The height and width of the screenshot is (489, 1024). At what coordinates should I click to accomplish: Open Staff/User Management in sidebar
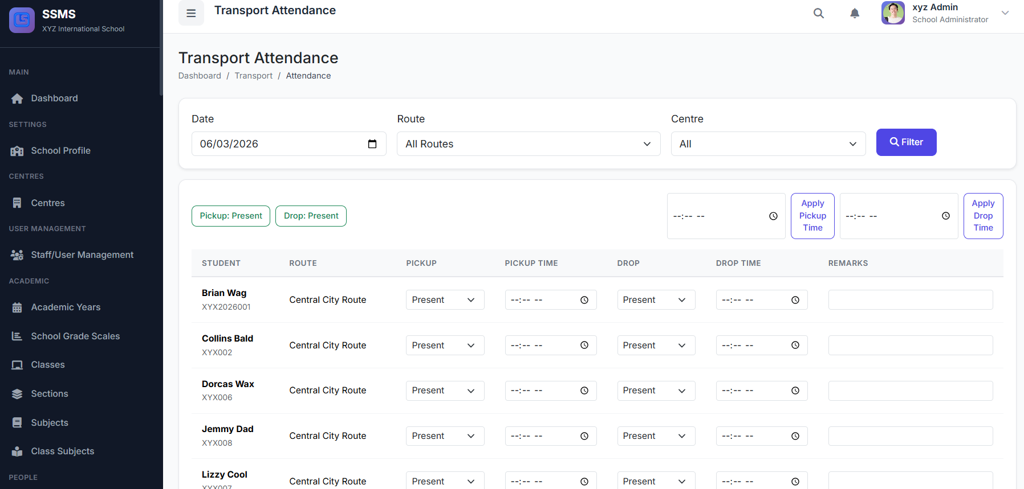pyautogui.click(x=82, y=255)
